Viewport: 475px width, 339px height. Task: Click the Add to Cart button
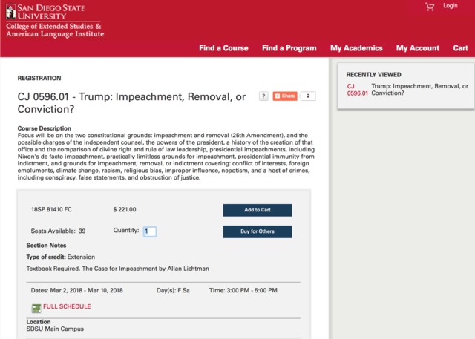pos(258,210)
